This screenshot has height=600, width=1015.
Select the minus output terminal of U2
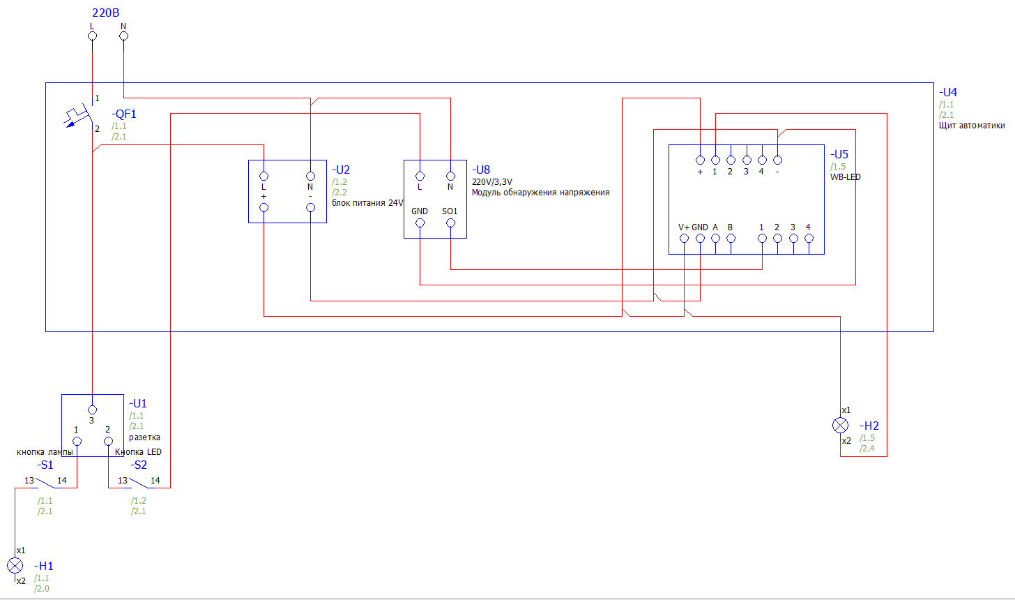pos(311,207)
